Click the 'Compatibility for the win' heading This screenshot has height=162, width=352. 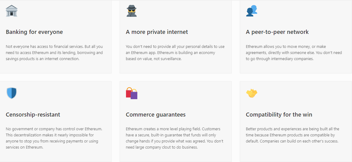point(279,115)
